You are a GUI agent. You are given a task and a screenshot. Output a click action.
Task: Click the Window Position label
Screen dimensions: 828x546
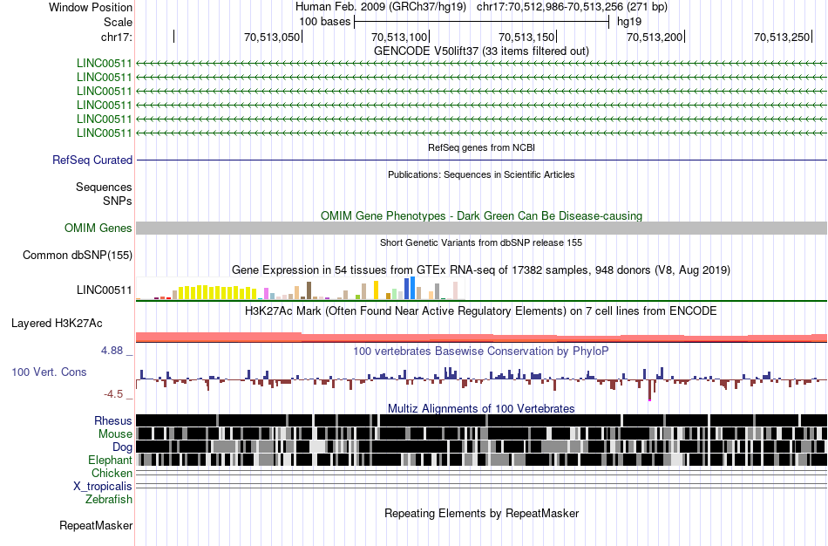91,7
